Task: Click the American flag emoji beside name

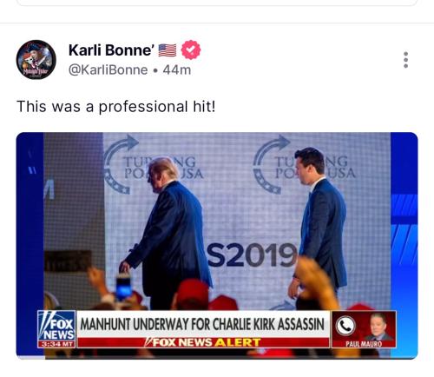Action: tap(168, 50)
